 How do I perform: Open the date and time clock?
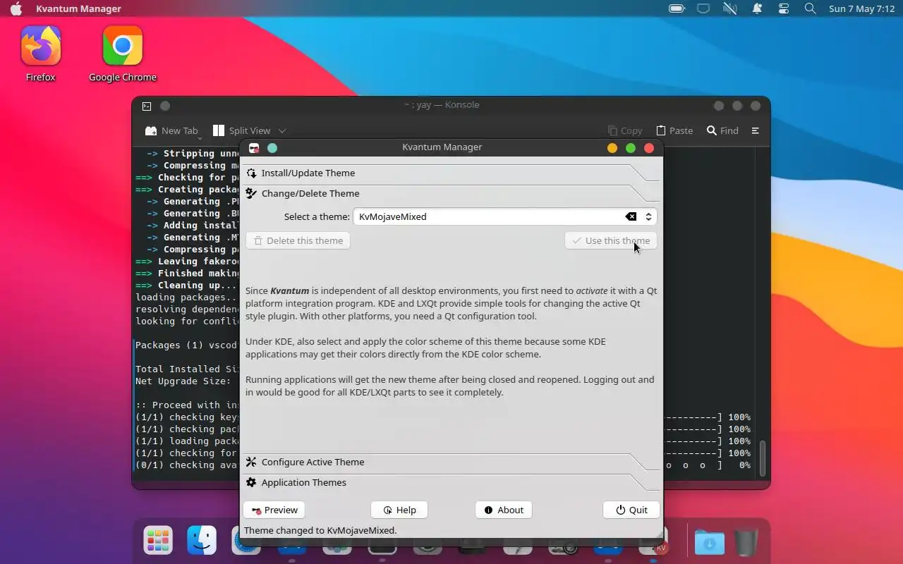point(862,8)
